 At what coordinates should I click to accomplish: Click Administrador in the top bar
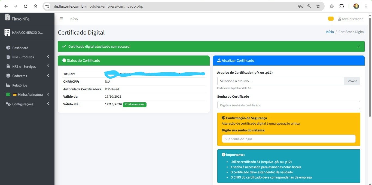click(x=350, y=19)
